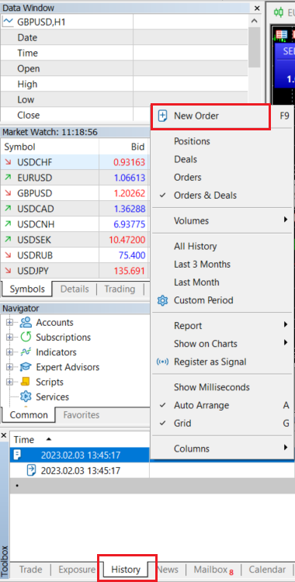The width and height of the screenshot is (295, 582).
Task: Select the Accounts icon in Navigator
Action: [26, 323]
